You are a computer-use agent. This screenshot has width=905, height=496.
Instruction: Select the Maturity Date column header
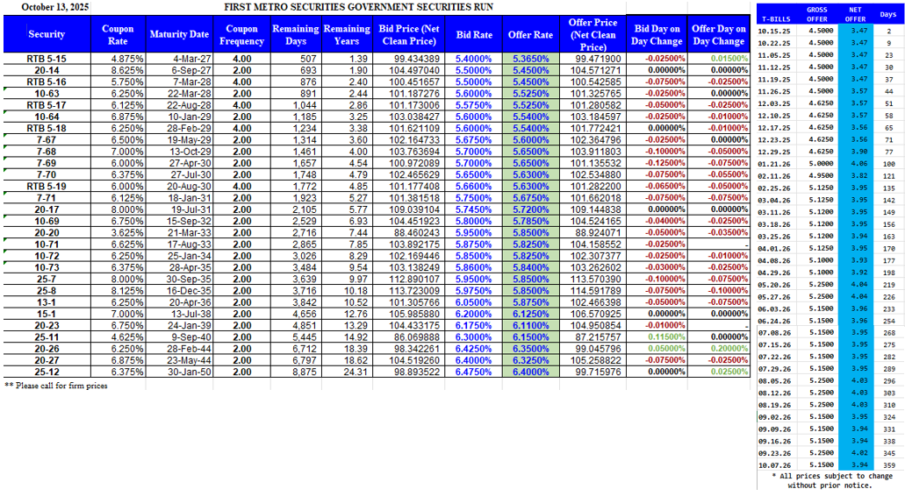179,34
